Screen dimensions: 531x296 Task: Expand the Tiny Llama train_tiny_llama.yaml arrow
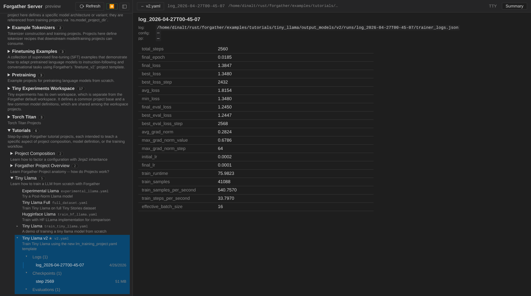17,226
